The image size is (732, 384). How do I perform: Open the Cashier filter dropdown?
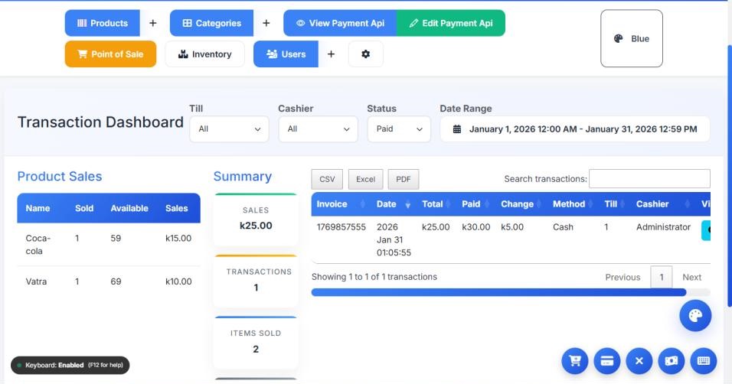pos(318,129)
